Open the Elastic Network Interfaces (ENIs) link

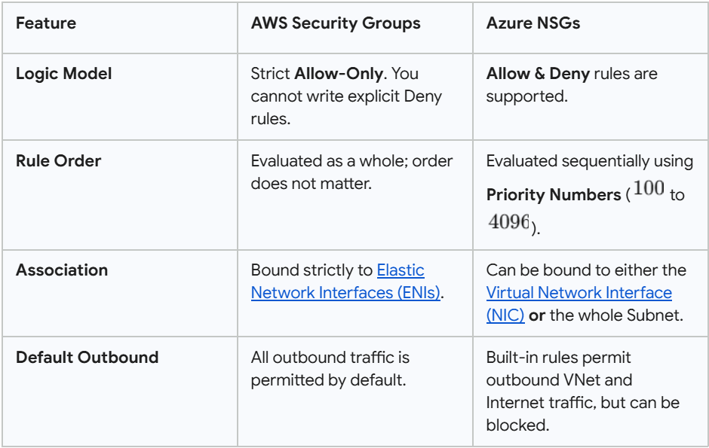click(x=346, y=282)
